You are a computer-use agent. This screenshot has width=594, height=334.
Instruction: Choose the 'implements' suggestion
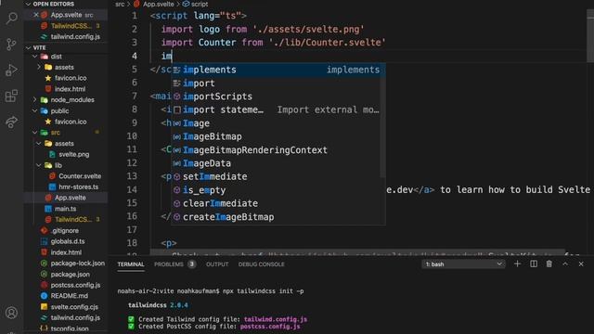pyautogui.click(x=278, y=70)
